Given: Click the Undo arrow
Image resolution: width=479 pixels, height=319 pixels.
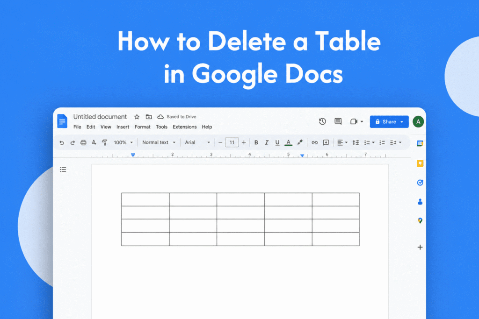Looking at the screenshot, I should tap(62, 142).
